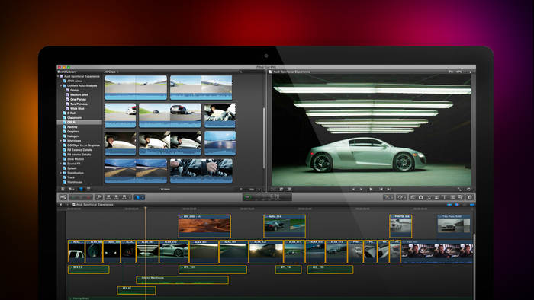
Task: Open the Effects browser icon
Action: (413, 197)
